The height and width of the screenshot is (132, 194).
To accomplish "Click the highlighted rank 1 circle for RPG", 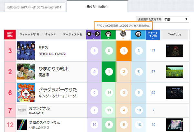I will pyautogui.click(x=123, y=51).
